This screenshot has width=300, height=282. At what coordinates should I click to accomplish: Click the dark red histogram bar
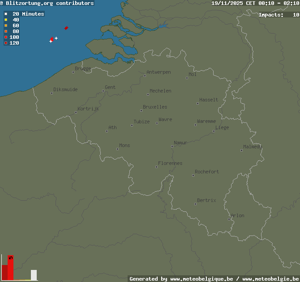coord(4,272)
